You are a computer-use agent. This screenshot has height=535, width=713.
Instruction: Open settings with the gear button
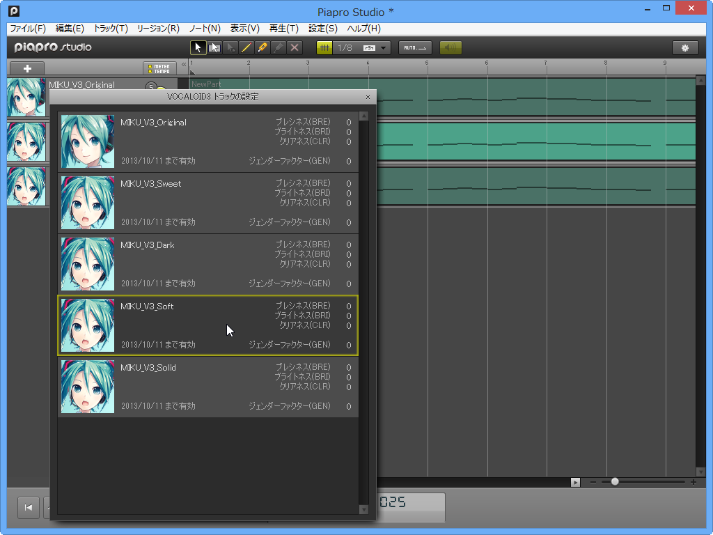[x=685, y=48]
